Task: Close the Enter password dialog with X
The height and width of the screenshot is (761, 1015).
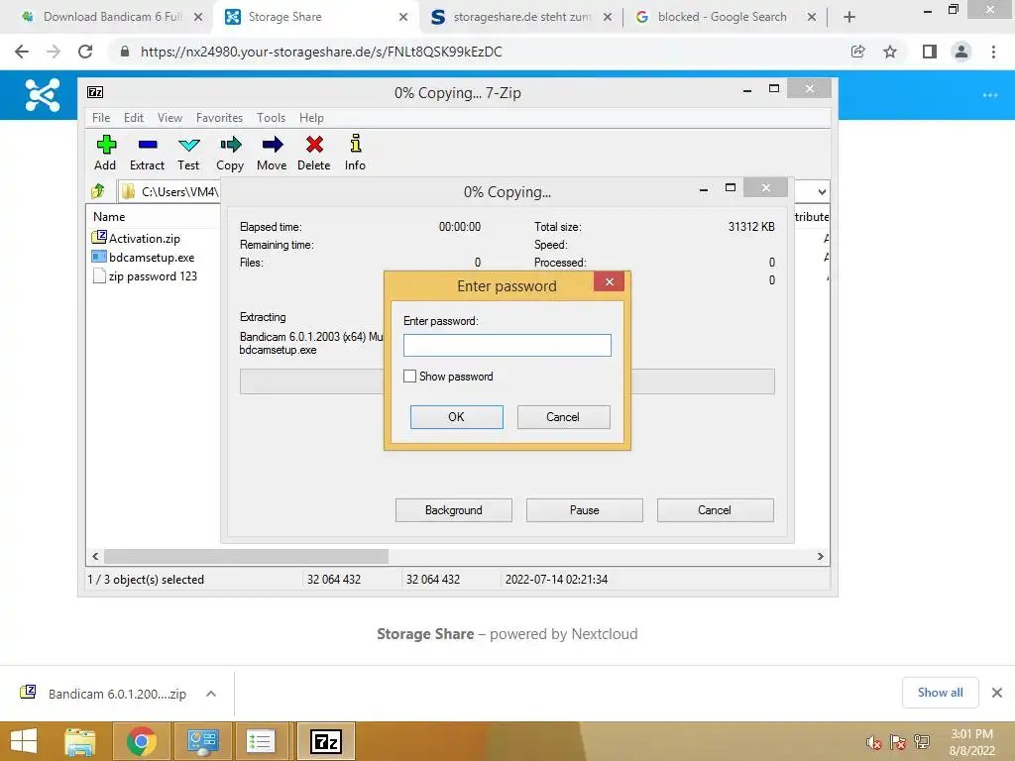Action: point(610,282)
